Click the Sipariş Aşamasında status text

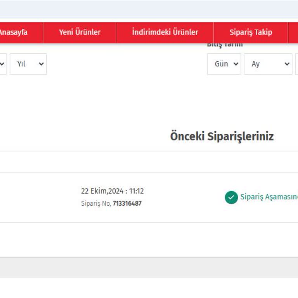(x=269, y=197)
